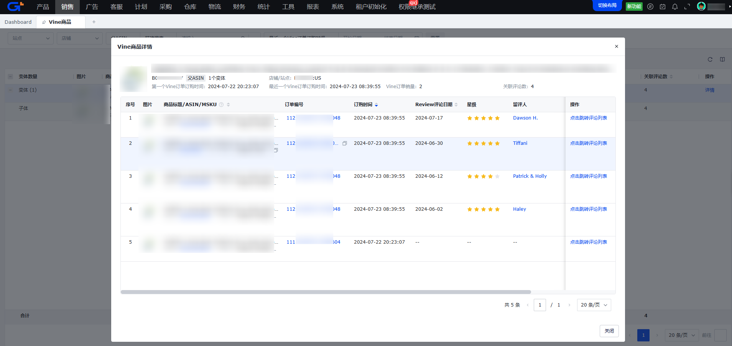Screen dimensions: 732x346
Task: Add a new tab with plus icon
Action: coord(94,22)
